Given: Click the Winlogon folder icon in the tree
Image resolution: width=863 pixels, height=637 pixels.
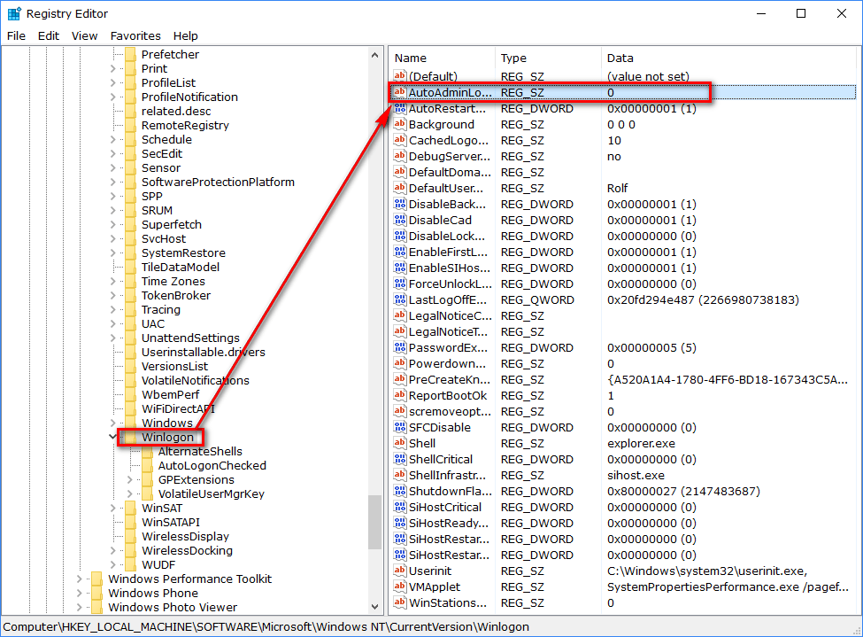Looking at the screenshot, I should (130, 437).
